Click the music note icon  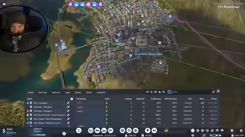click(204, 135)
